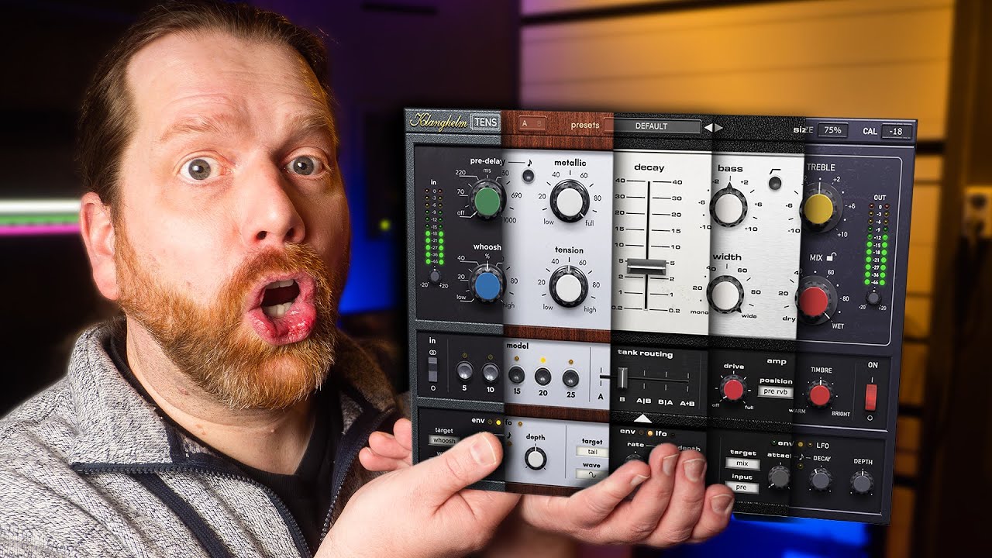Click the decay fader handle
This screenshot has height=558, width=992.
click(646, 267)
